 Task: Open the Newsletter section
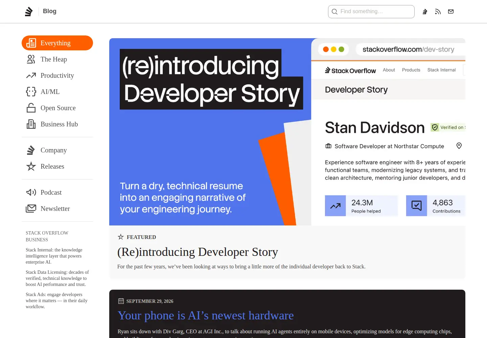point(55,209)
